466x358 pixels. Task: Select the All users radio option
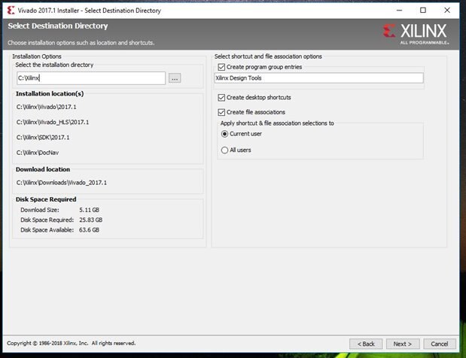(x=224, y=150)
